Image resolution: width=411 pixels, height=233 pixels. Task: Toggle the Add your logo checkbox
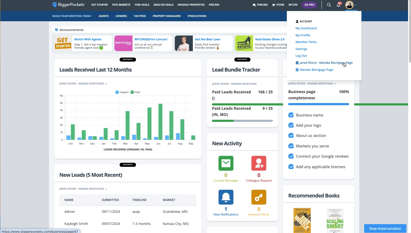tap(291, 125)
